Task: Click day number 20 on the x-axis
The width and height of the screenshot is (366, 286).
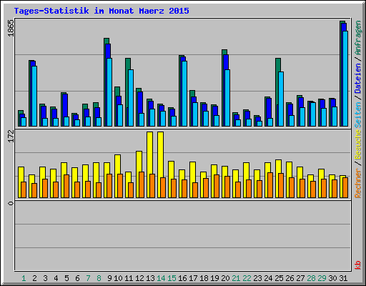Action: point(225,278)
